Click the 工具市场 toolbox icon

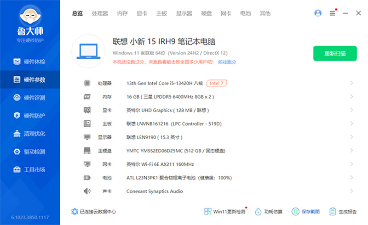17,169
